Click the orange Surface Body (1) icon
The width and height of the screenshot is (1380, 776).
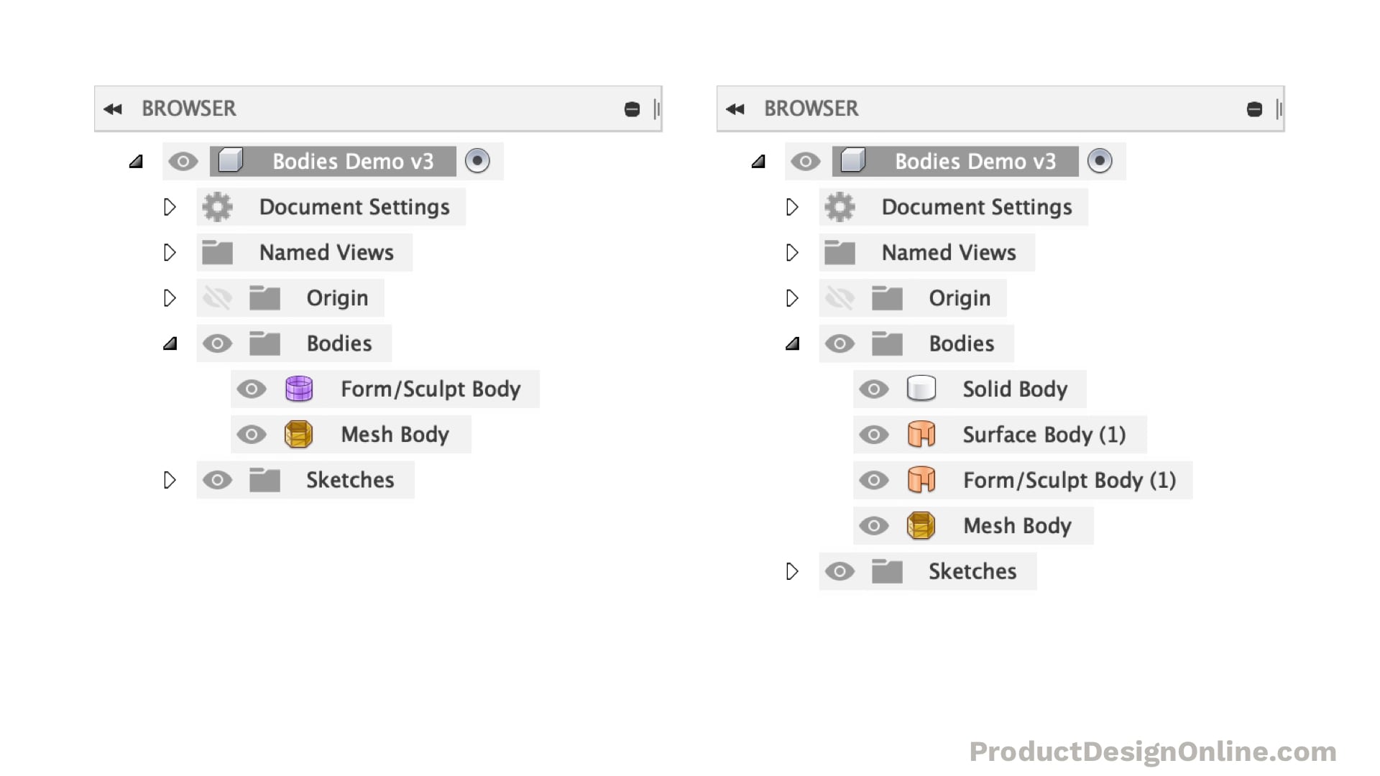(x=921, y=434)
